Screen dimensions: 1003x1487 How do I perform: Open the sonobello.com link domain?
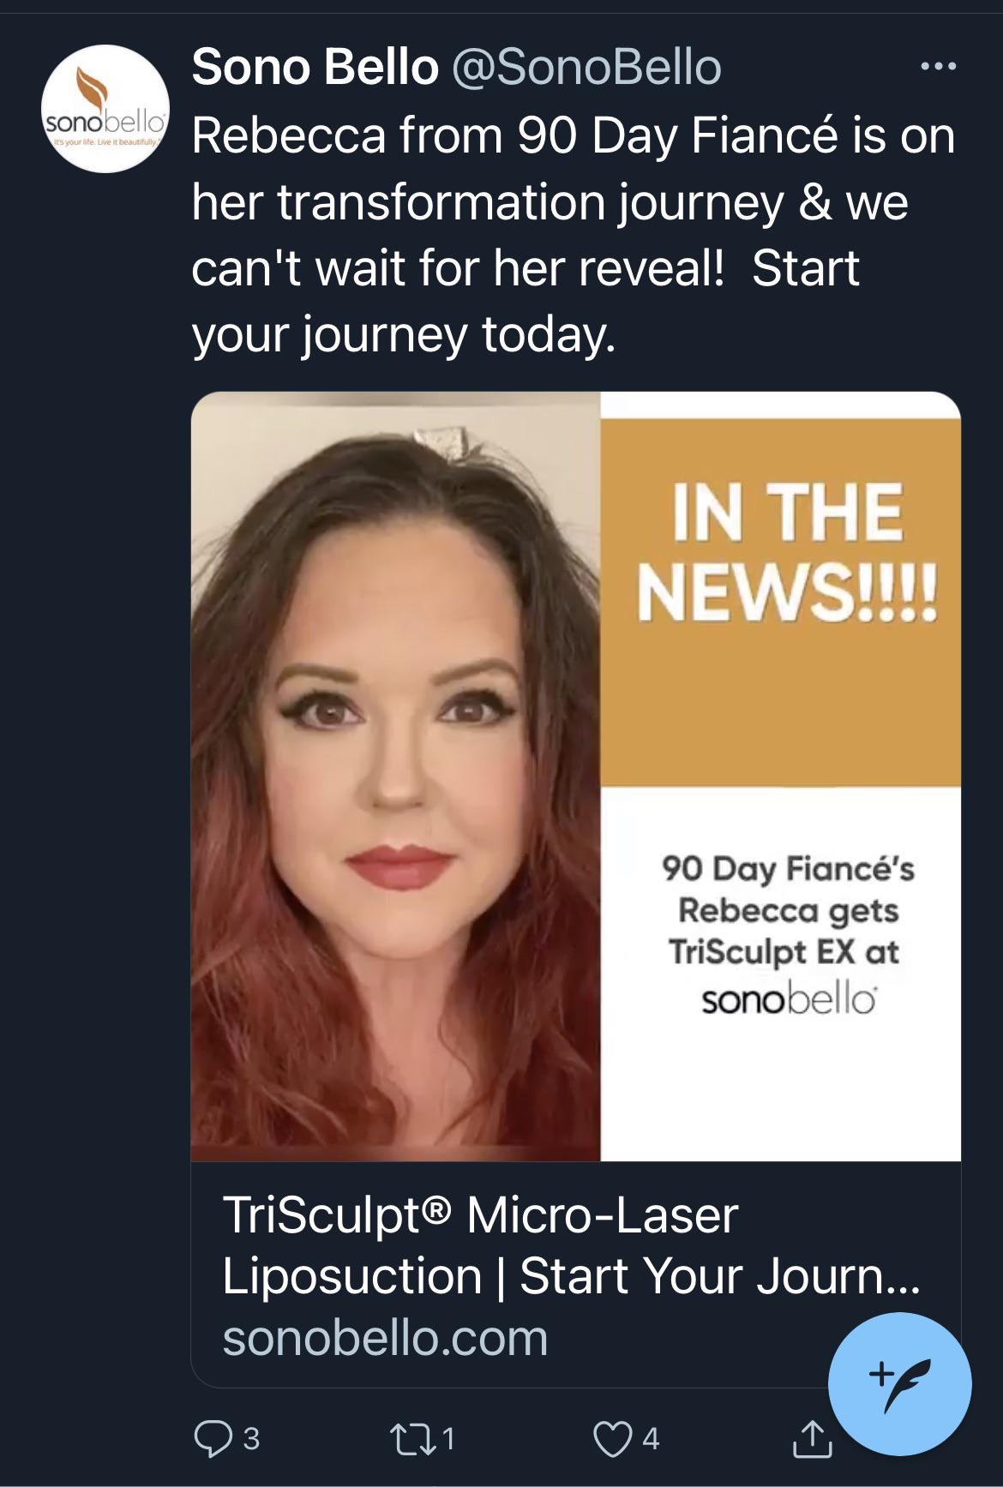click(x=385, y=1338)
